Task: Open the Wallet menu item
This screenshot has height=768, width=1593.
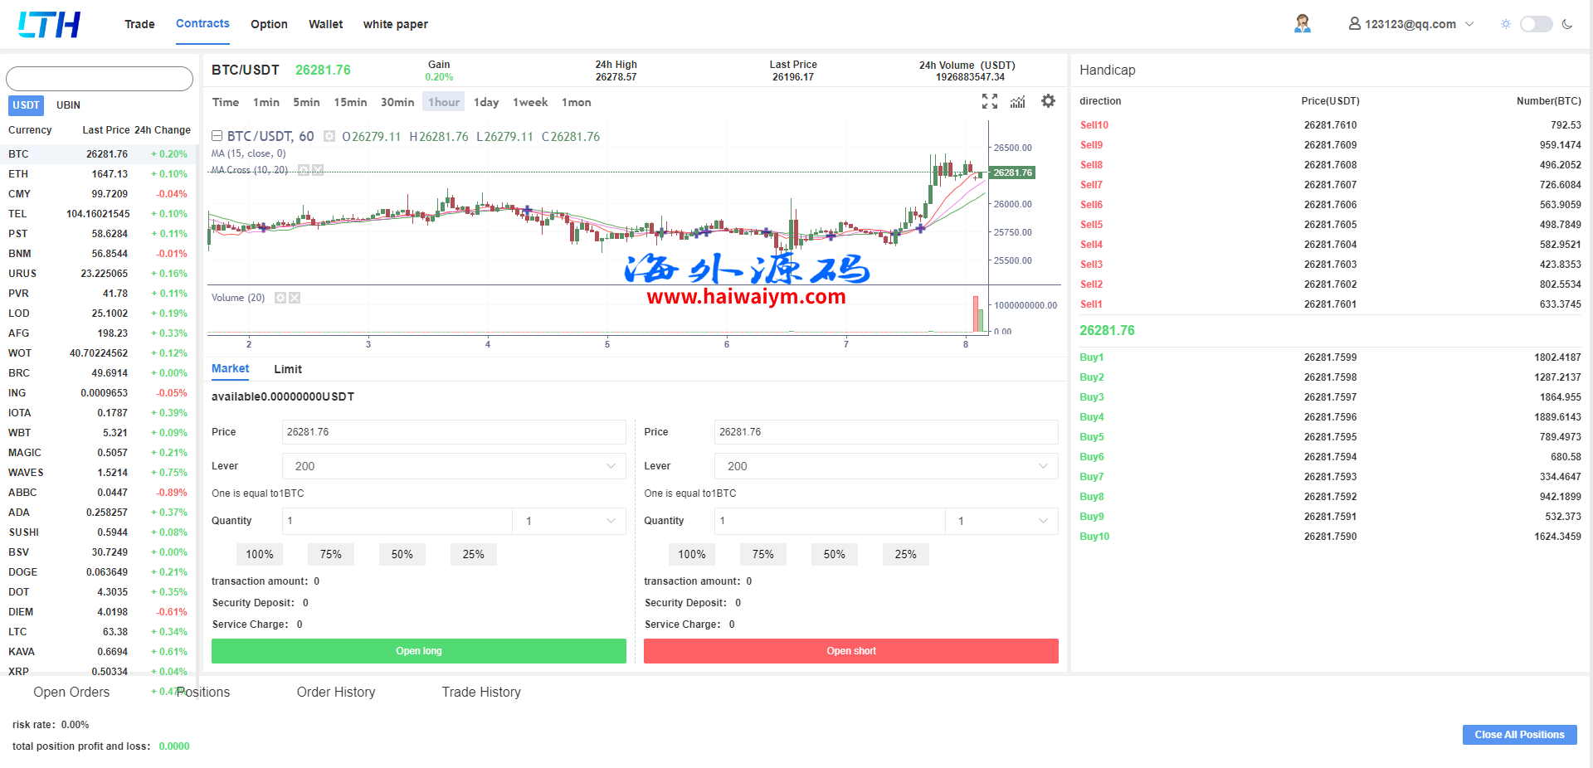Action: click(x=325, y=24)
